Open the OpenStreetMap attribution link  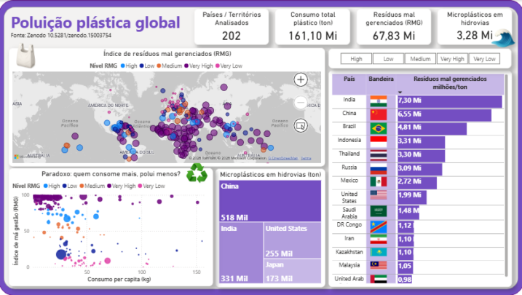point(284,158)
